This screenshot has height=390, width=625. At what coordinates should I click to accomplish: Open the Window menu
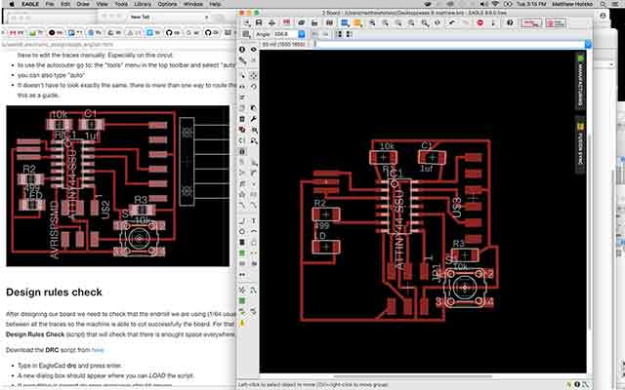tap(193, 4)
